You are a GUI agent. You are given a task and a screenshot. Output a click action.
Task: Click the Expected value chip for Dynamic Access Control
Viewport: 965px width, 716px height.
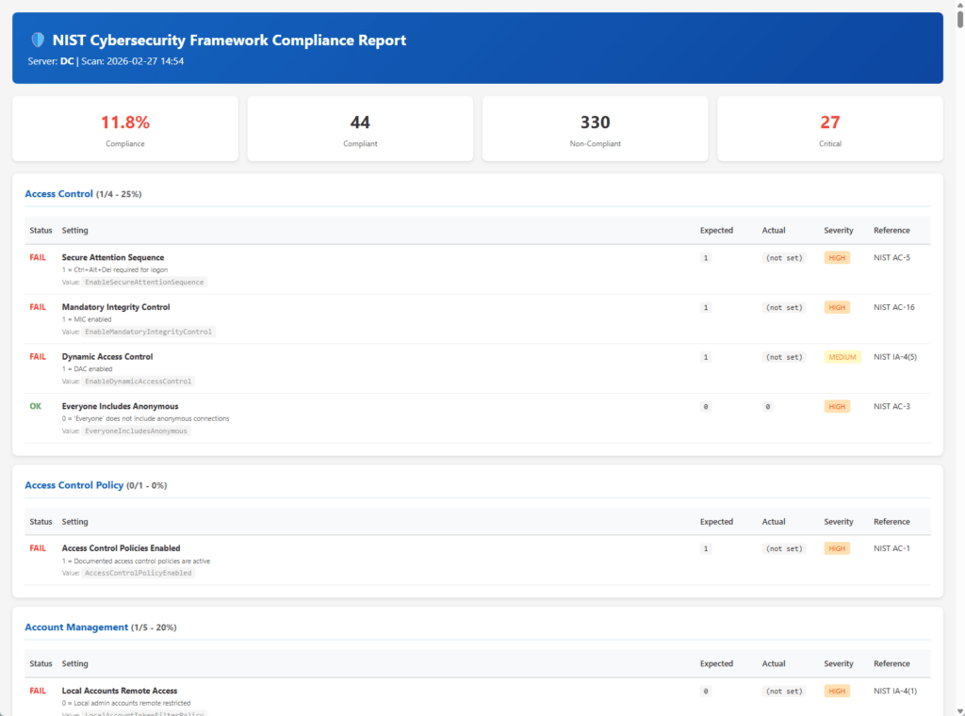tap(706, 357)
